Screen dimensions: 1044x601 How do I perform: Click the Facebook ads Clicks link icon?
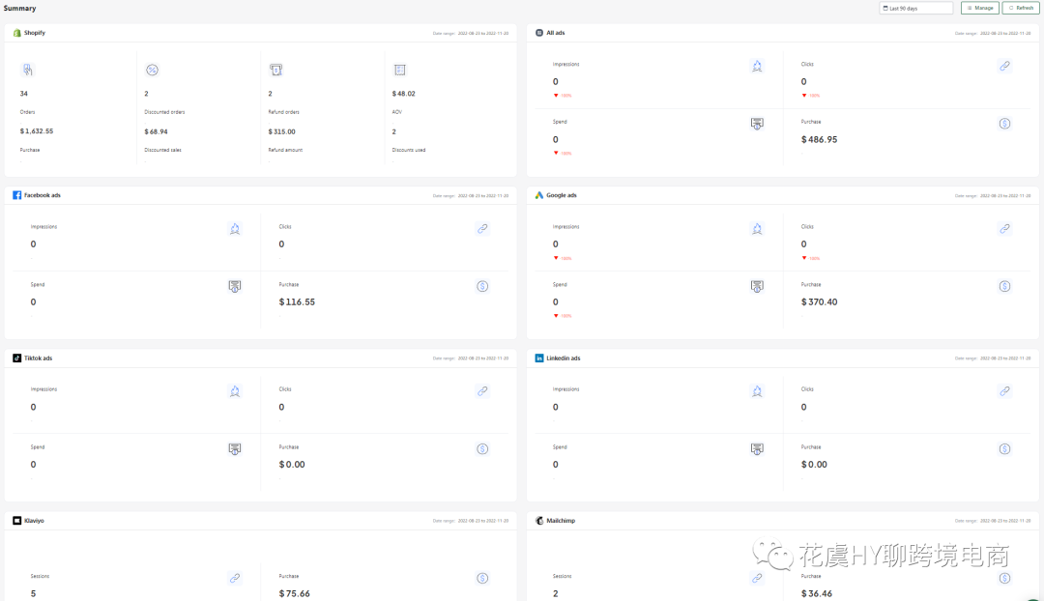[482, 228]
